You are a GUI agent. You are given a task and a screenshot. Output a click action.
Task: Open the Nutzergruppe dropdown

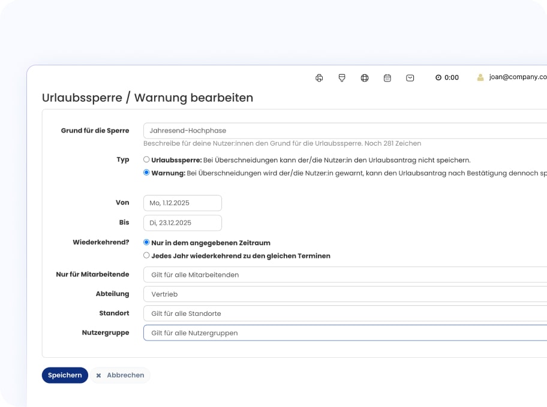point(345,333)
